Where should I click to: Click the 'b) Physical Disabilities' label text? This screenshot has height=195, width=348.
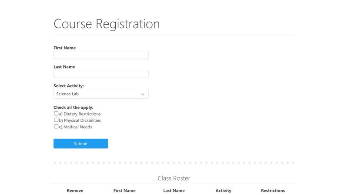pyautogui.click(x=80, y=120)
